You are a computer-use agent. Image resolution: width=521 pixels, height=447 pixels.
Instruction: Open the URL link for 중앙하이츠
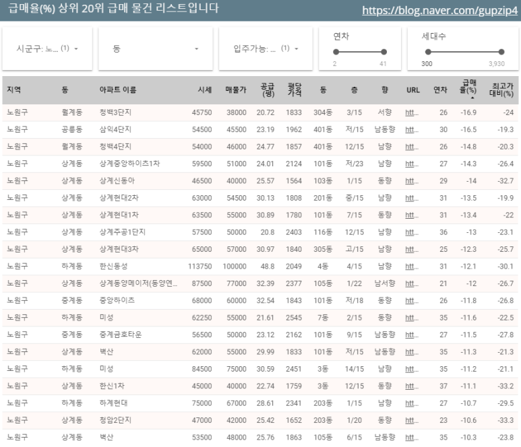(x=412, y=301)
